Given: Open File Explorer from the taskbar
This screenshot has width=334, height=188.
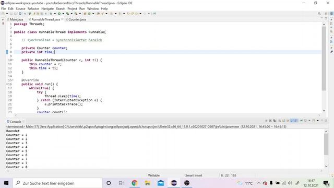Looking at the screenshot, I should 147,183.
